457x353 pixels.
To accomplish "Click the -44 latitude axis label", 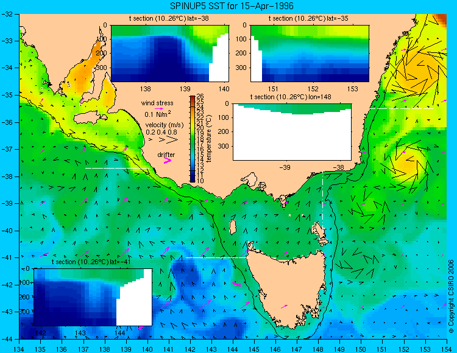I will 7,339.
